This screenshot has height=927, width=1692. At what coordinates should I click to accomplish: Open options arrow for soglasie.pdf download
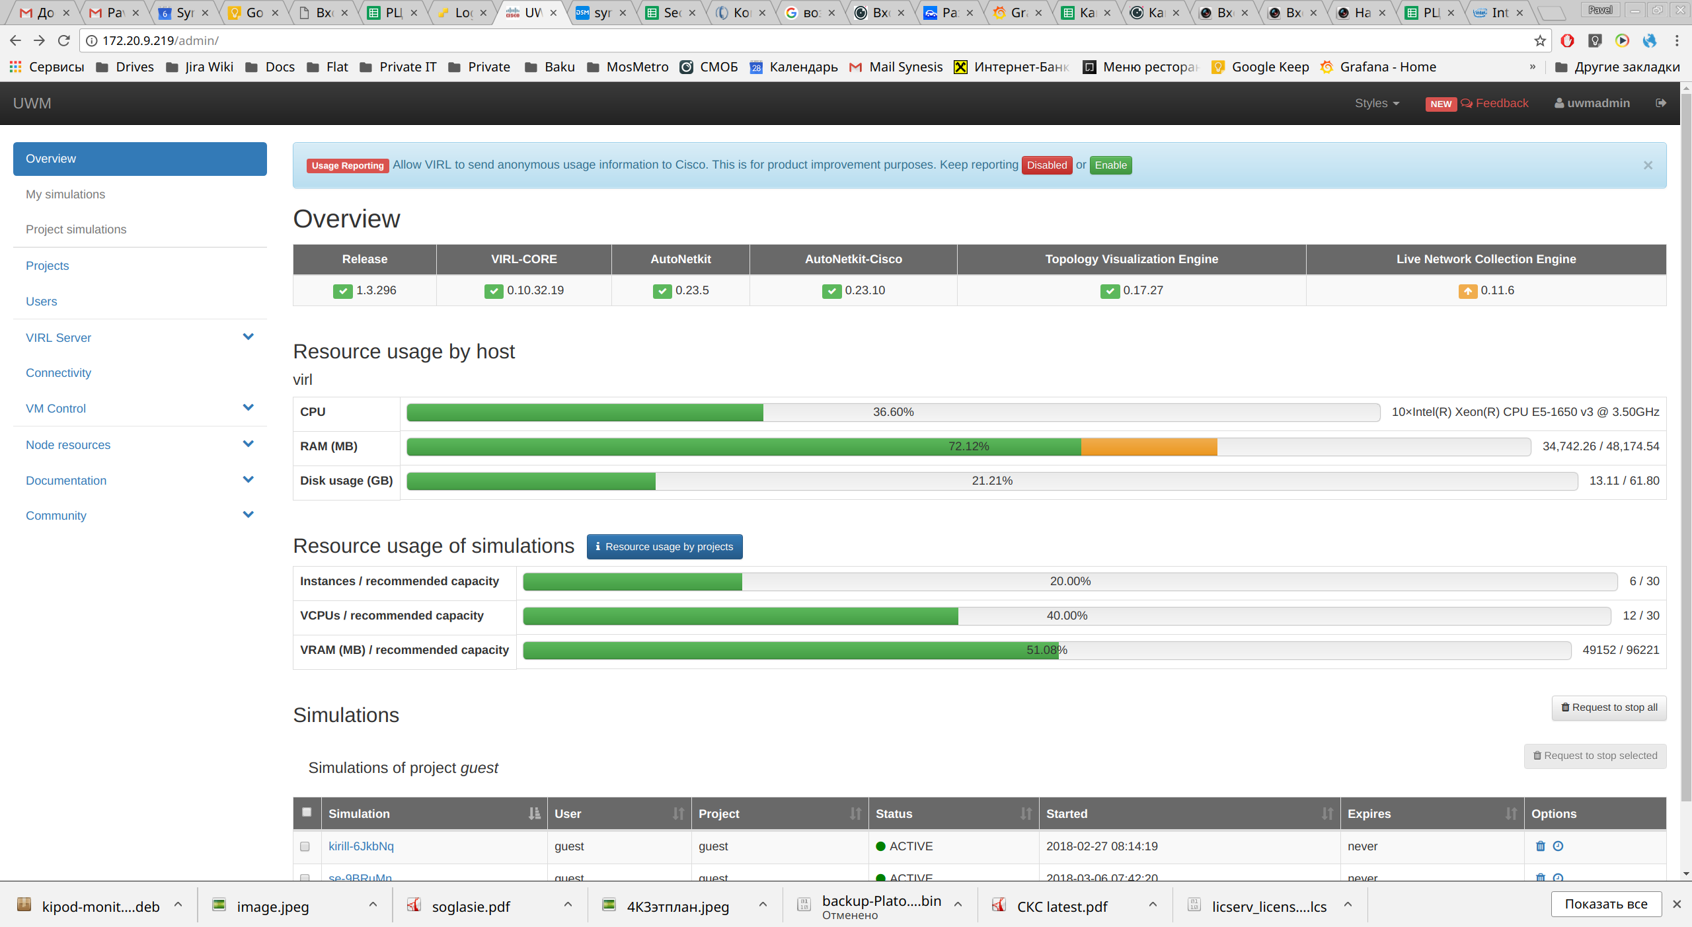click(568, 905)
